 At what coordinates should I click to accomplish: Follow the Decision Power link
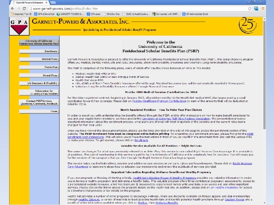(x=234, y=199)
